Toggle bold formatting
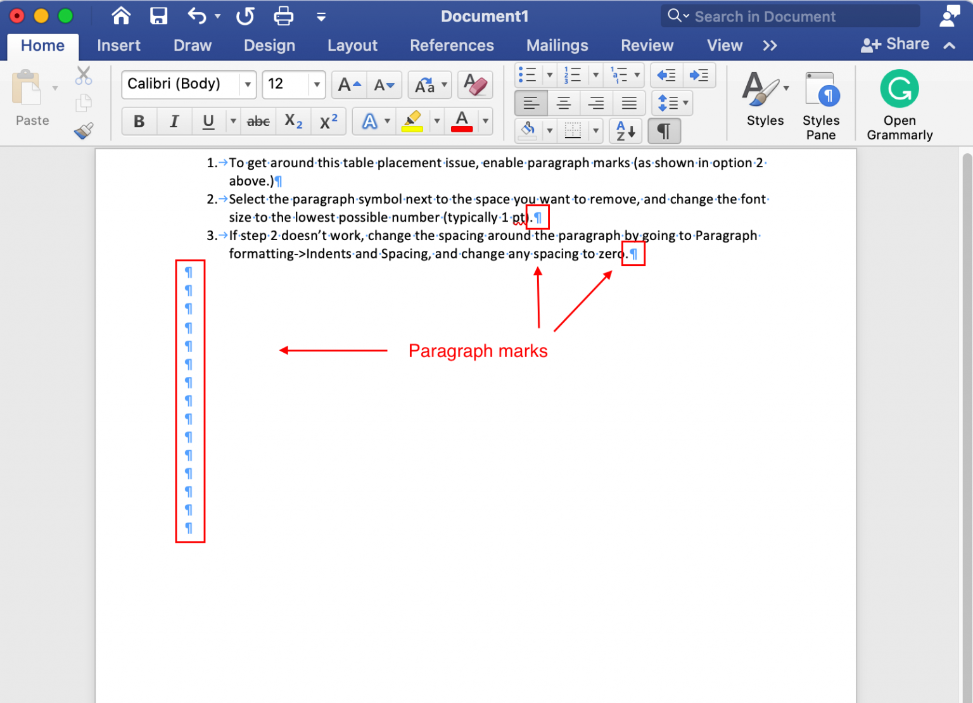The height and width of the screenshot is (703, 973). (x=139, y=122)
